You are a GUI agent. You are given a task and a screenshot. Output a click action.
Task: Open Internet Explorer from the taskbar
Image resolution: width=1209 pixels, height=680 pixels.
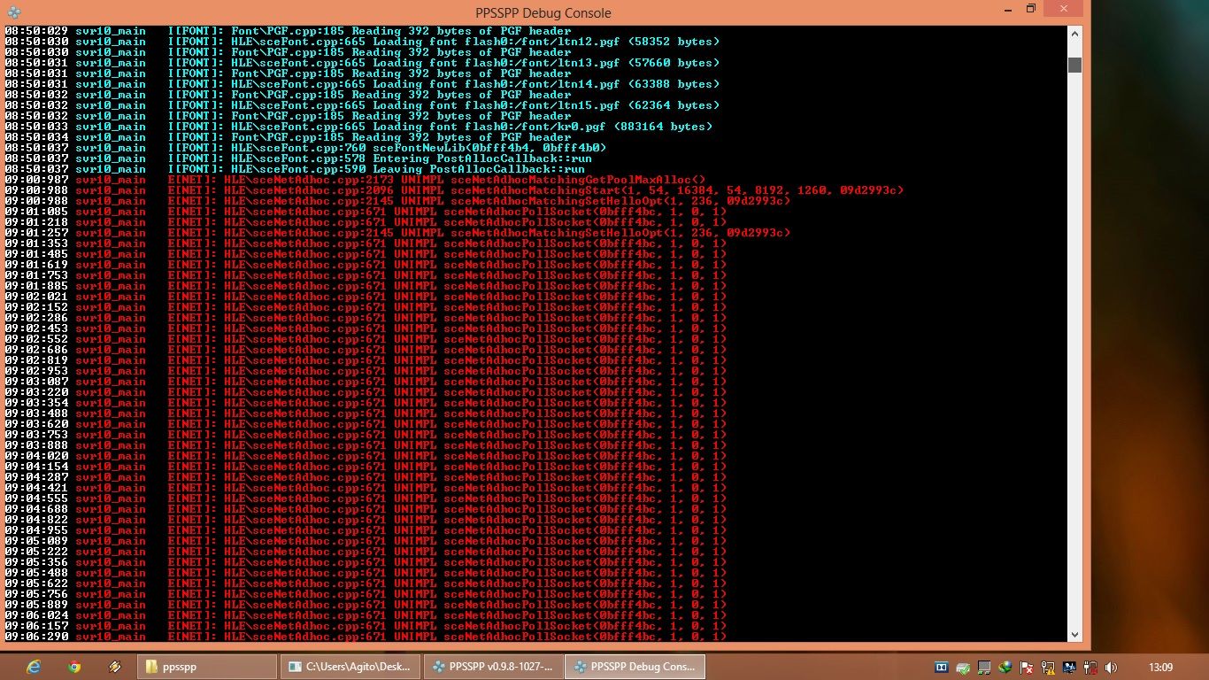pyautogui.click(x=34, y=667)
